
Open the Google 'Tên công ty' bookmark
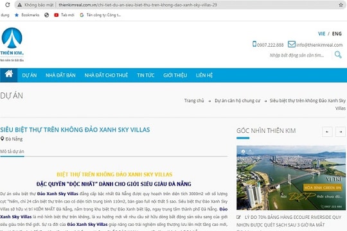(x=100, y=15)
